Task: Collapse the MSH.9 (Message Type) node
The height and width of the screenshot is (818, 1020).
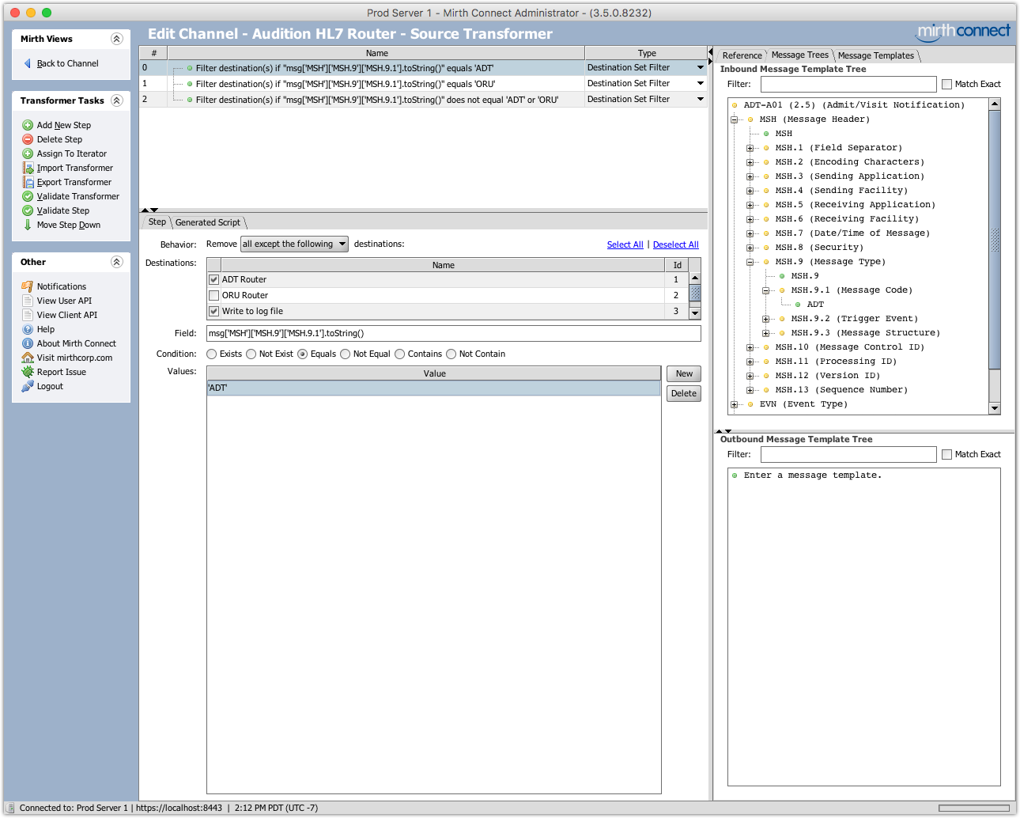Action: [x=750, y=262]
